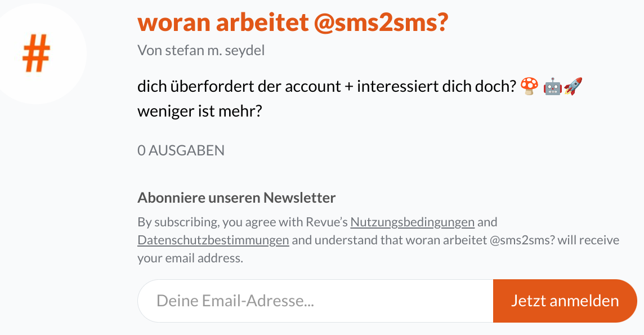
Task: Click the robot face emoji
Action: pyautogui.click(x=552, y=87)
